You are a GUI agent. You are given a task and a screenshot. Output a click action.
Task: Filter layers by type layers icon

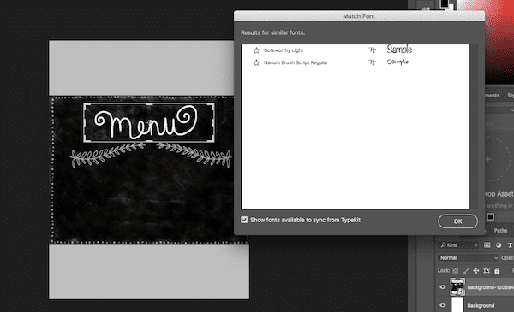[510, 245]
